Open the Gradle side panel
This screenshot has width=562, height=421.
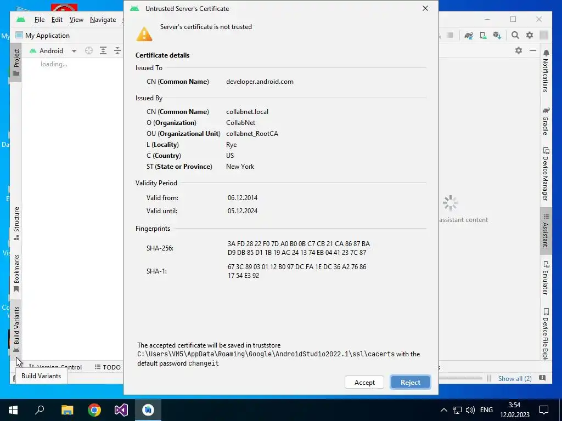tap(546, 121)
